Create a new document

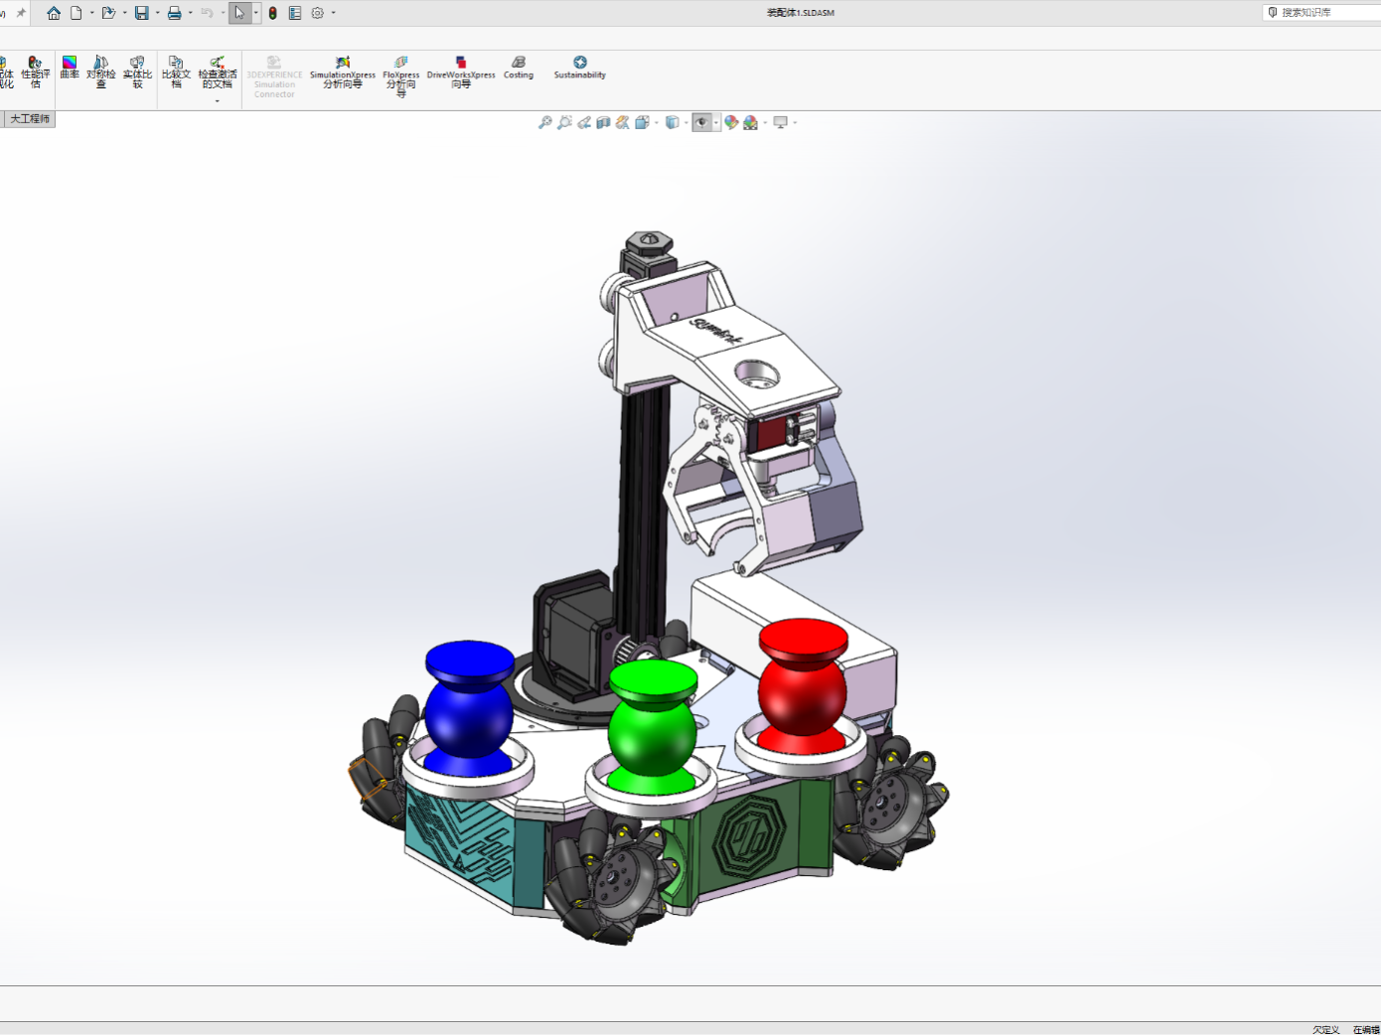point(77,13)
